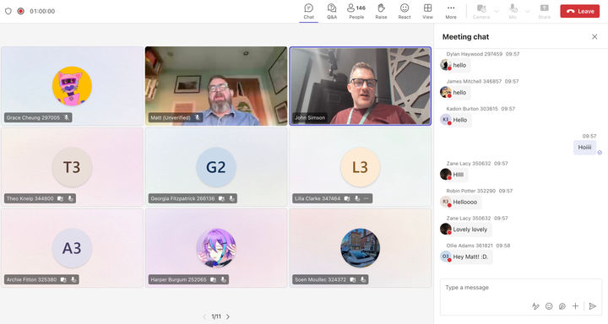Click the Type a message field
Viewport: 608px width, 324px height.
(521, 288)
